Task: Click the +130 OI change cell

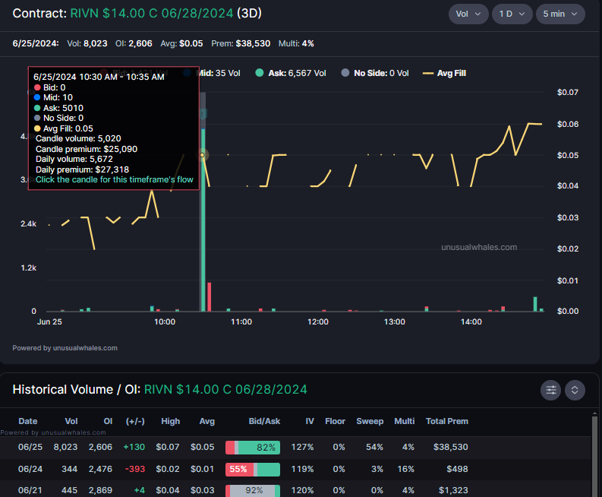Action: point(134,447)
